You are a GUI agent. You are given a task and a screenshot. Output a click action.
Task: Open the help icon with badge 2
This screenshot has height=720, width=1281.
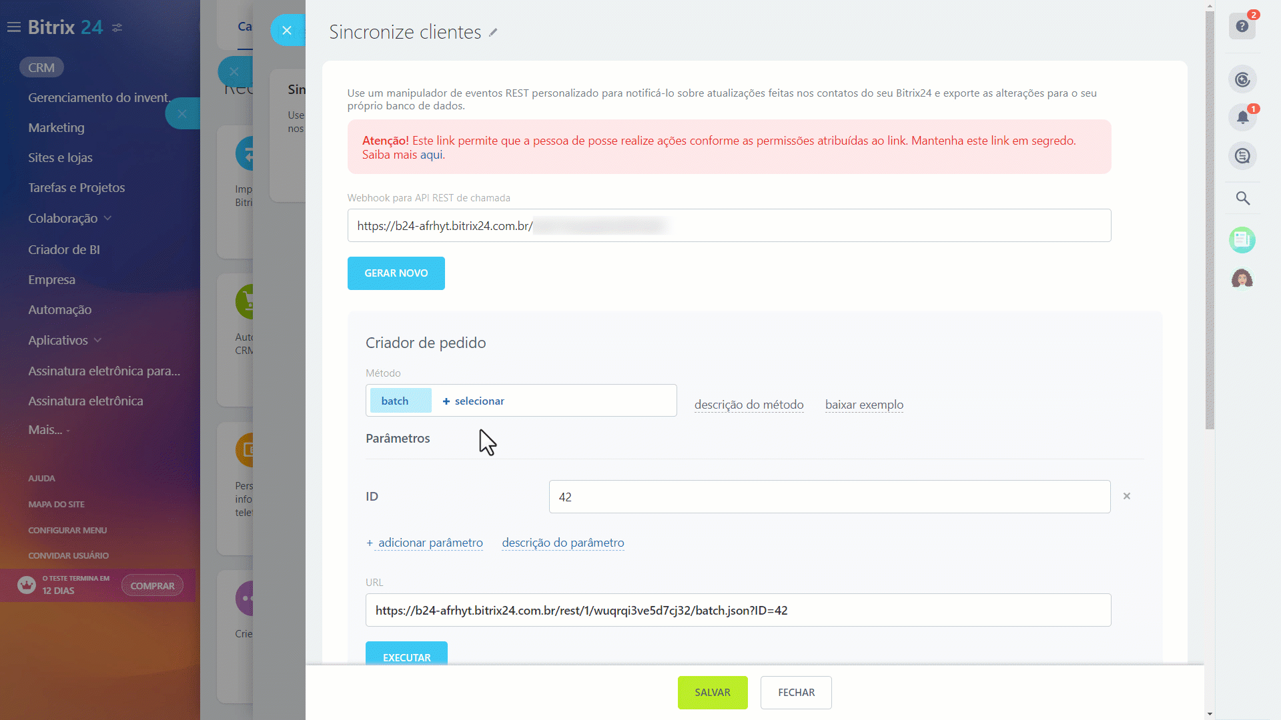(x=1242, y=27)
